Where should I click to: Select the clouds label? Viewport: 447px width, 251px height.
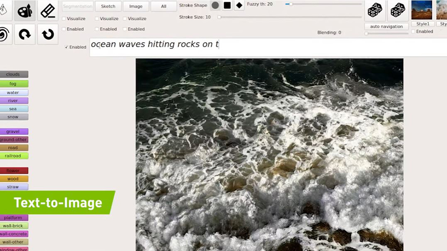[x=13, y=74]
